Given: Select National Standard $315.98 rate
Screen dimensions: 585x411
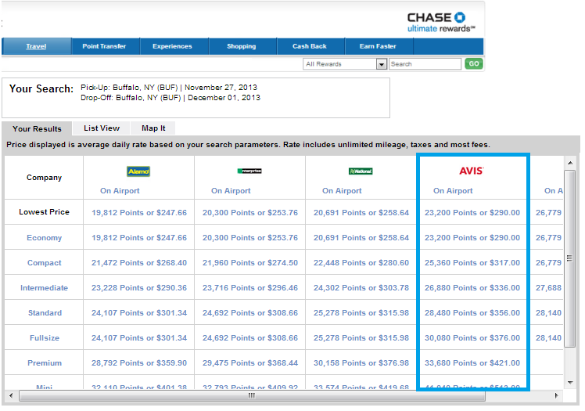Looking at the screenshot, I should 361,313.
